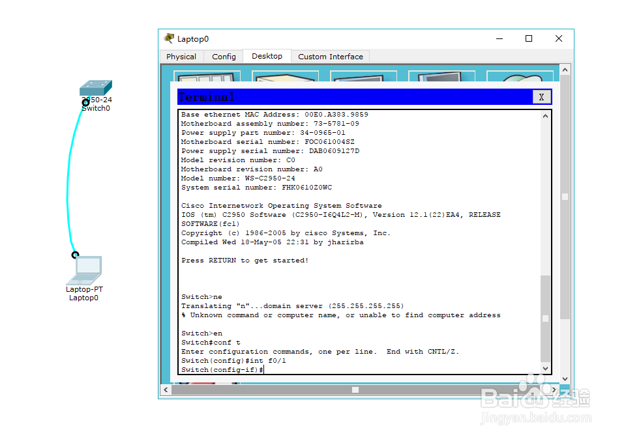Click the Desktop pane scroll up arrow
Screen dimensions: 626x439
coord(565,70)
